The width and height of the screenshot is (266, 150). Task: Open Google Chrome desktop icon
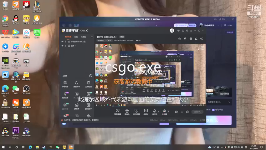click(5, 21)
